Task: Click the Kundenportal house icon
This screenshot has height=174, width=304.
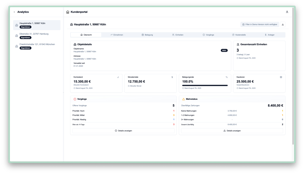Action: tap(68, 12)
